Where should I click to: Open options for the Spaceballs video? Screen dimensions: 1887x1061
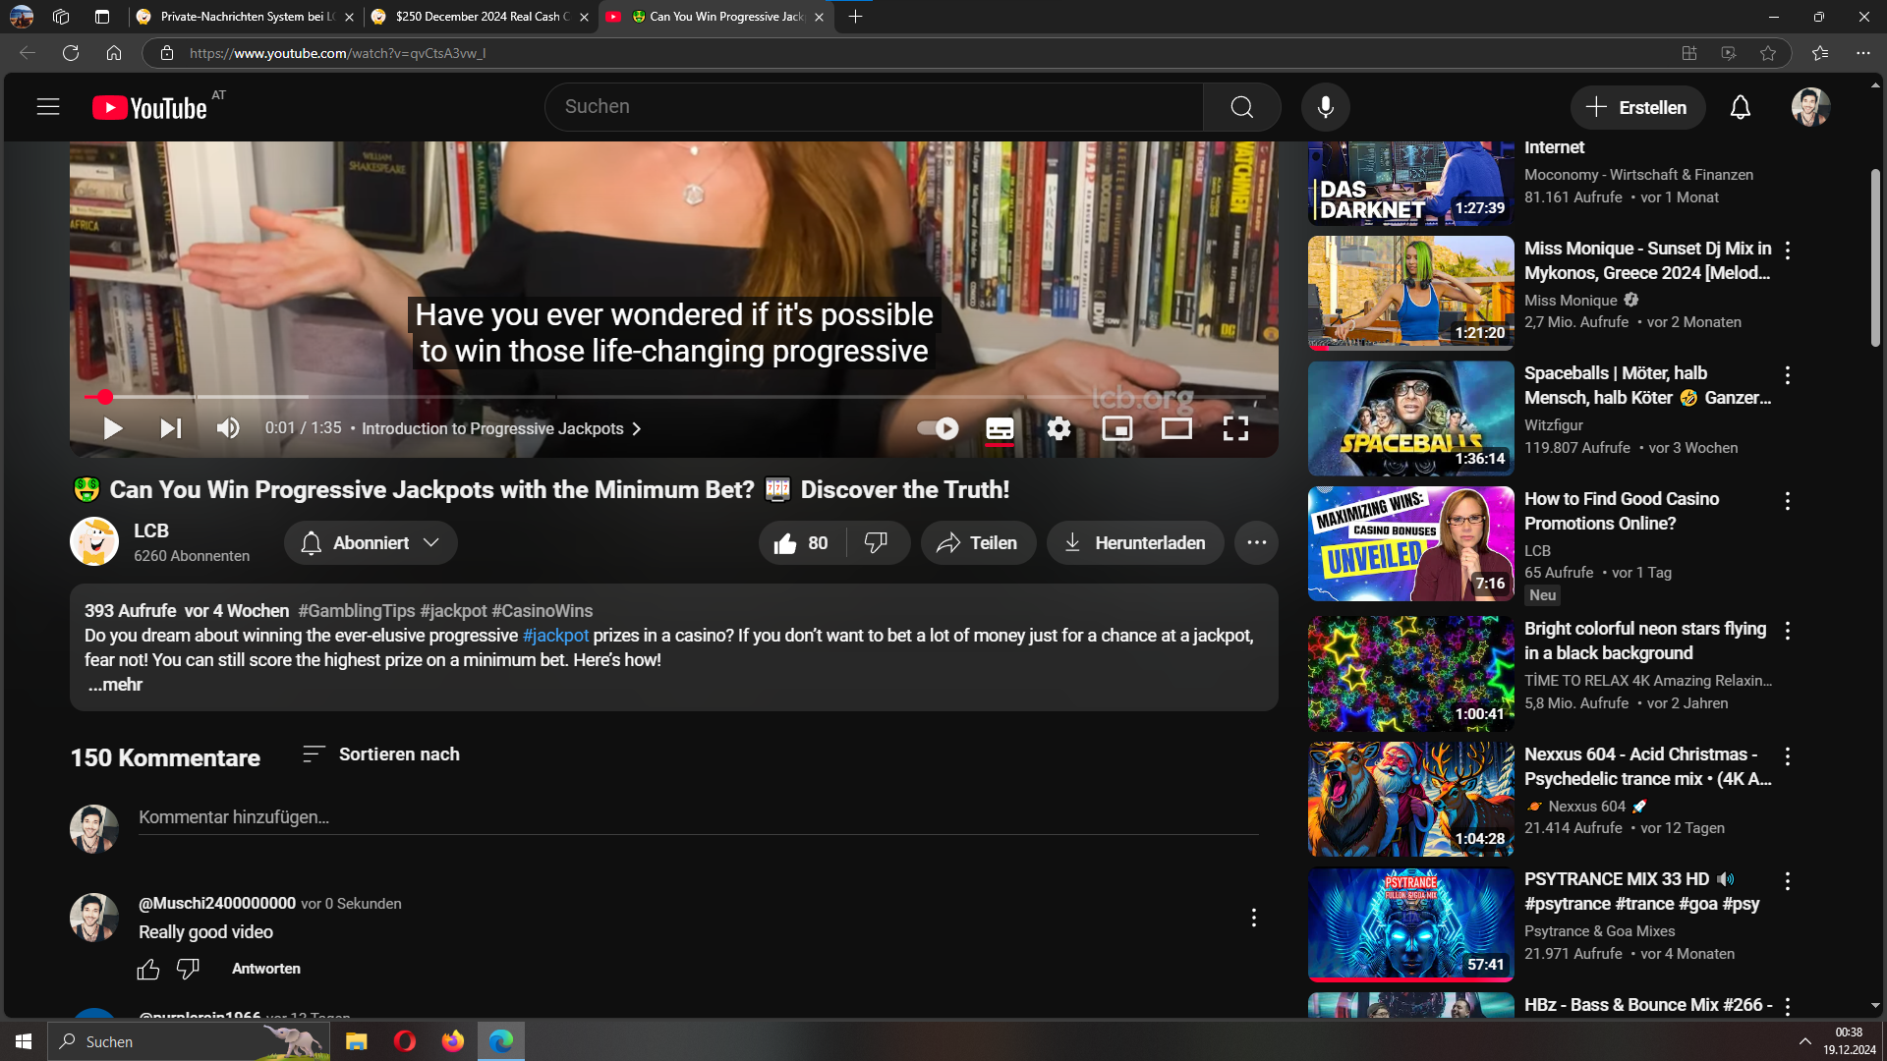click(x=1788, y=375)
